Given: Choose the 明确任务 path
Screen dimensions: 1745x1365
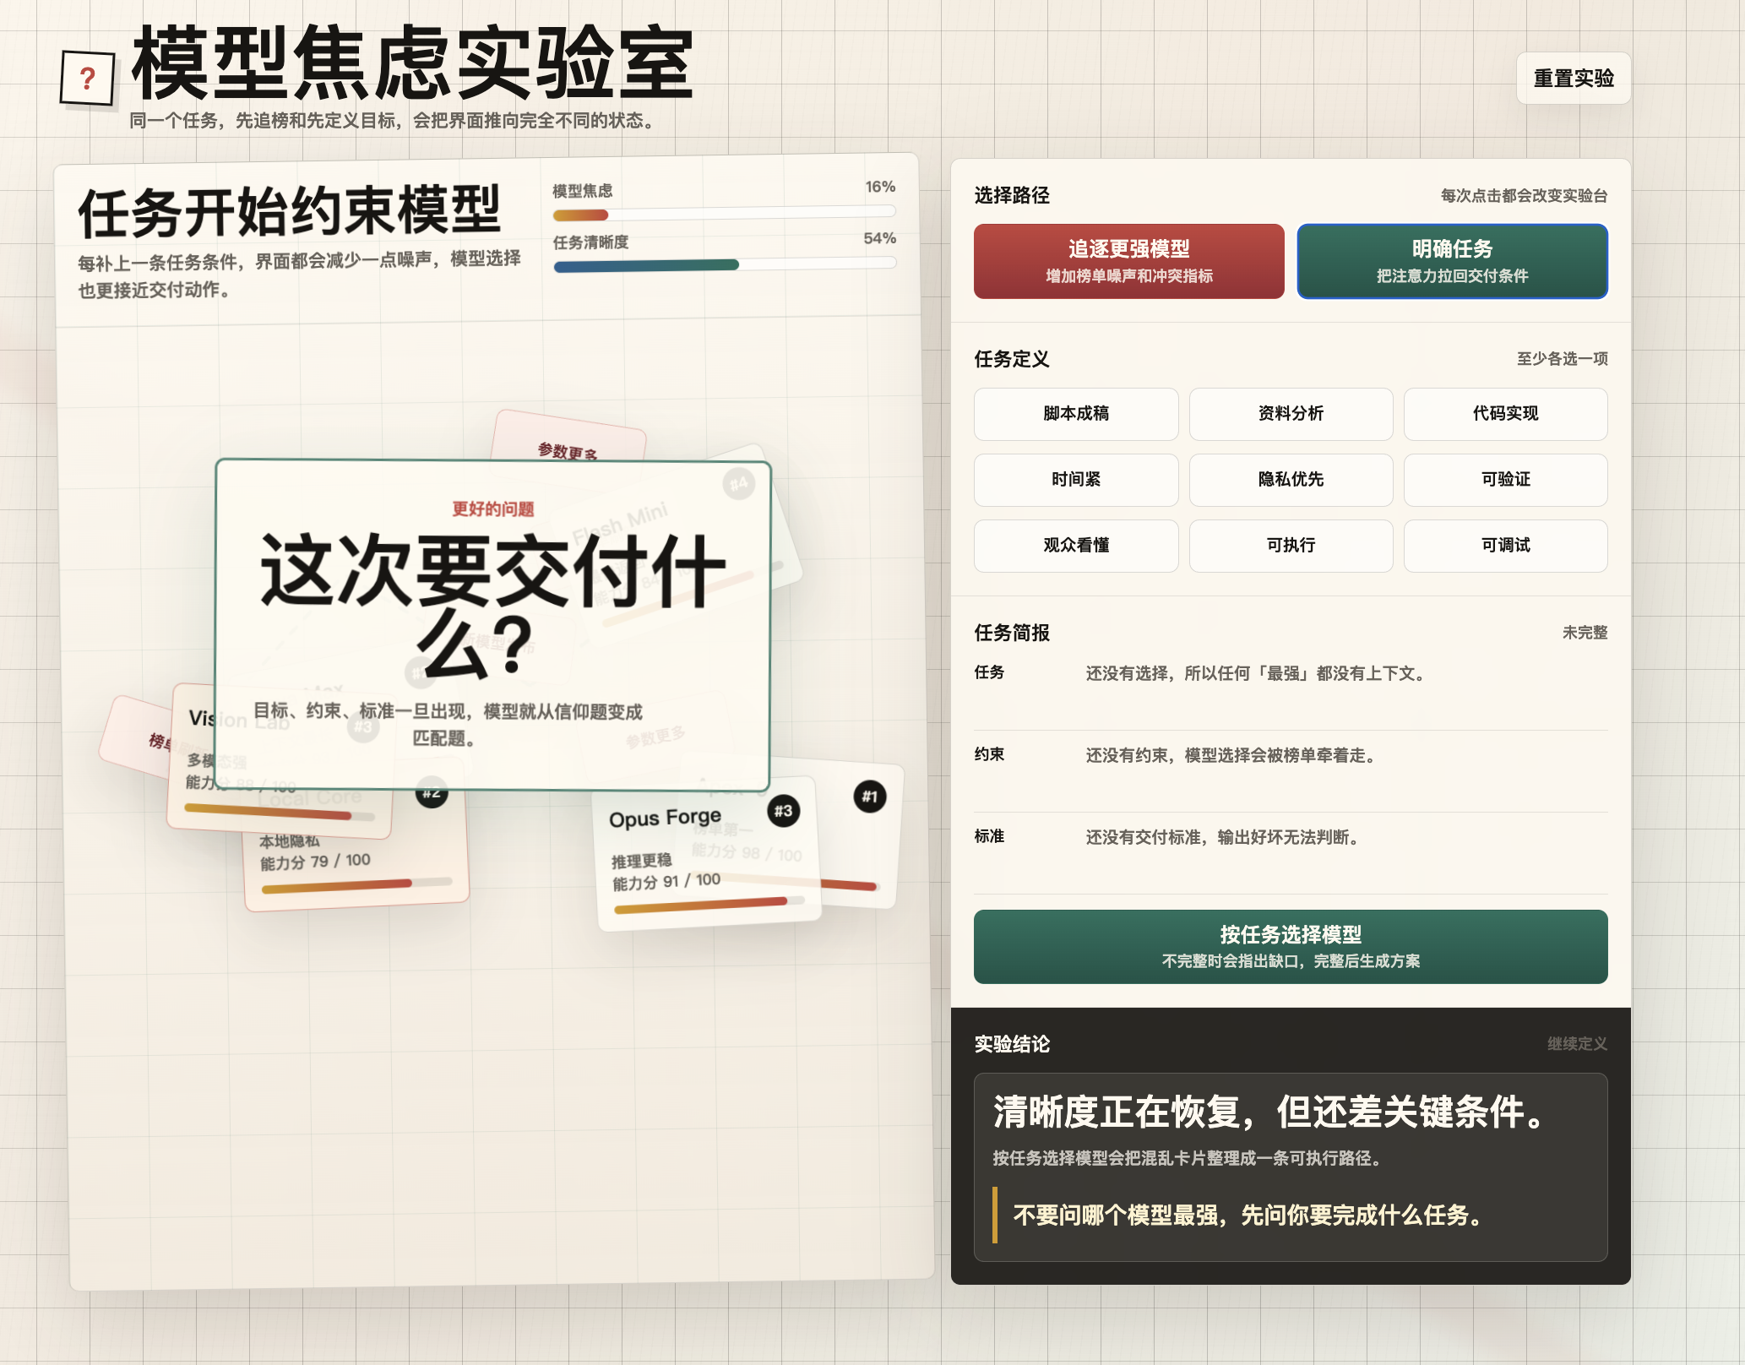Looking at the screenshot, I should tap(1452, 261).
